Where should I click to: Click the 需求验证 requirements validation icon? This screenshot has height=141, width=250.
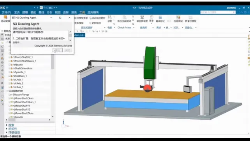pyautogui.click(x=160, y=19)
